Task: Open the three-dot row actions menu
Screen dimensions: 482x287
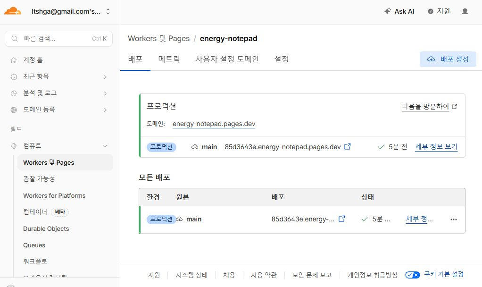Action: click(x=453, y=219)
